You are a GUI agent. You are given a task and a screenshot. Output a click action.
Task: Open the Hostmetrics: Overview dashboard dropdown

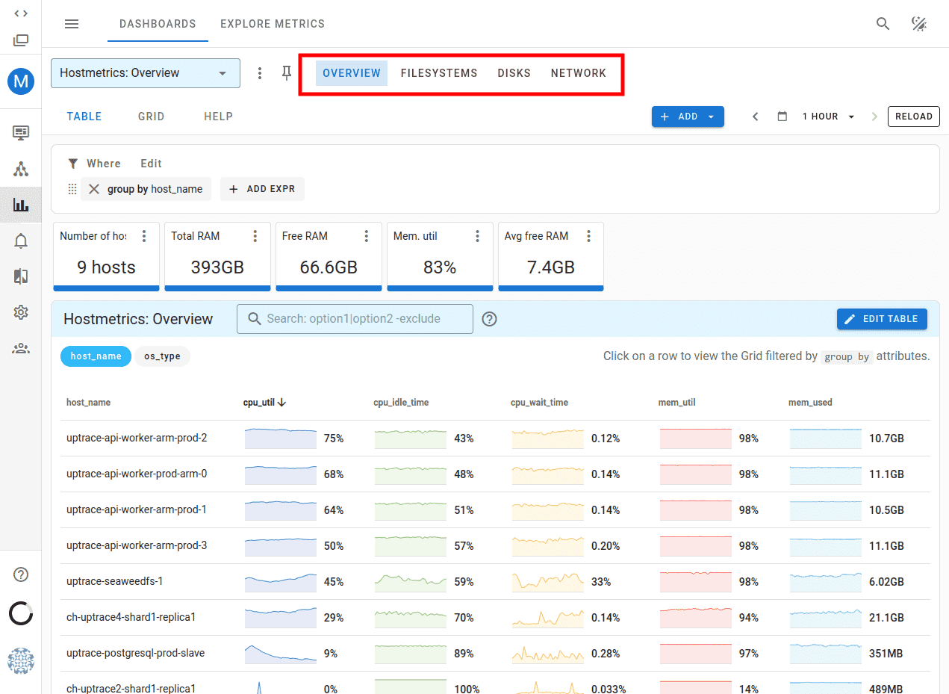point(145,72)
